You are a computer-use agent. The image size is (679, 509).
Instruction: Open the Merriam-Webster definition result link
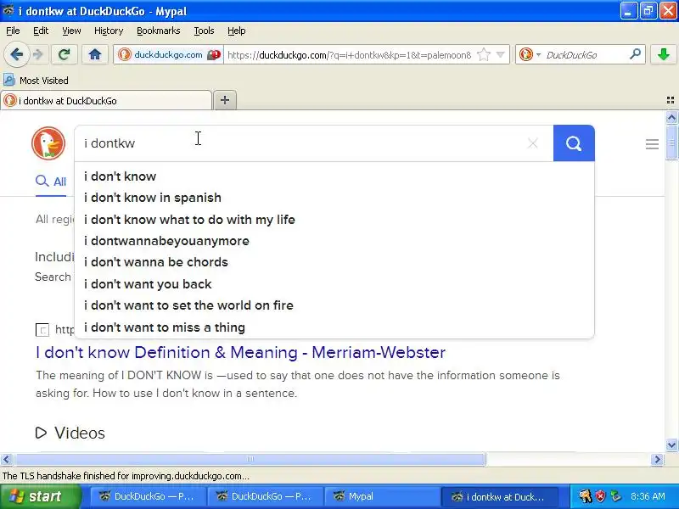pos(240,352)
